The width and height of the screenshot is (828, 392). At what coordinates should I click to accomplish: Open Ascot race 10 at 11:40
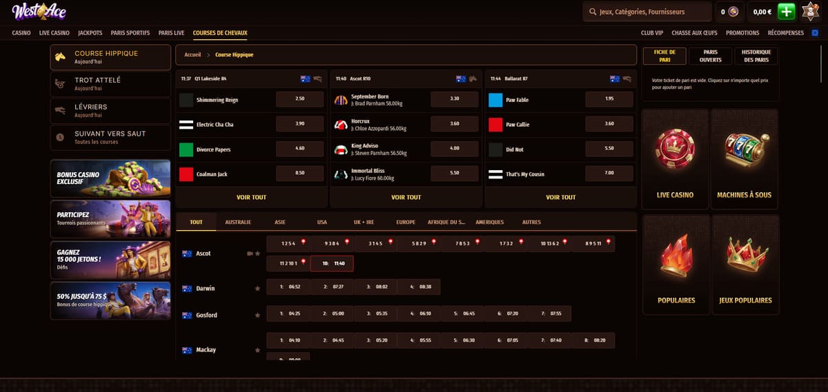[x=332, y=263]
